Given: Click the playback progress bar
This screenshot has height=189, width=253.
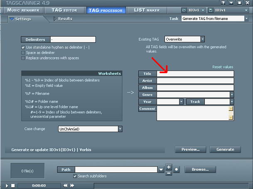Looking at the screenshot, I should [x=171, y=186].
